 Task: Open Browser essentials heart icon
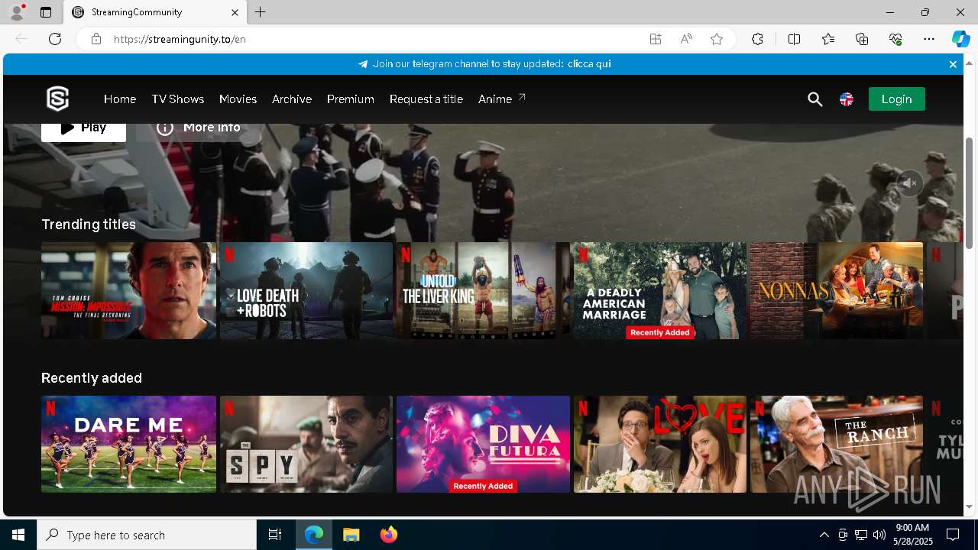895,39
